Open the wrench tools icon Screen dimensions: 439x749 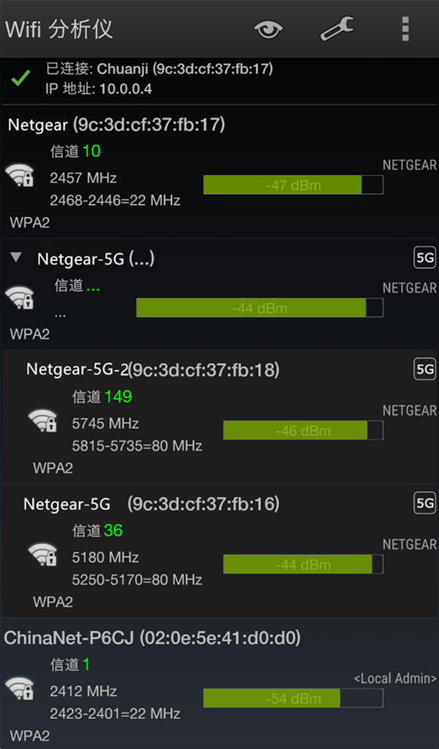(337, 29)
